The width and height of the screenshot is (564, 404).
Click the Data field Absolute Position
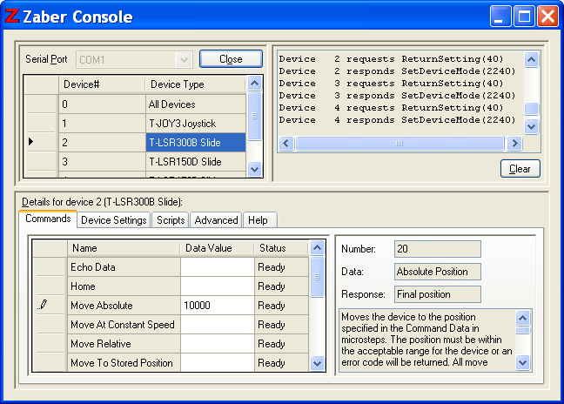tap(438, 272)
